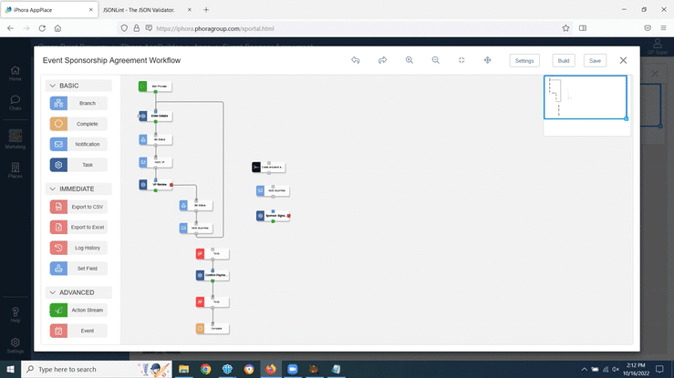Click the redo arrow in the workflow toolbar
674x378 pixels.
tap(382, 60)
